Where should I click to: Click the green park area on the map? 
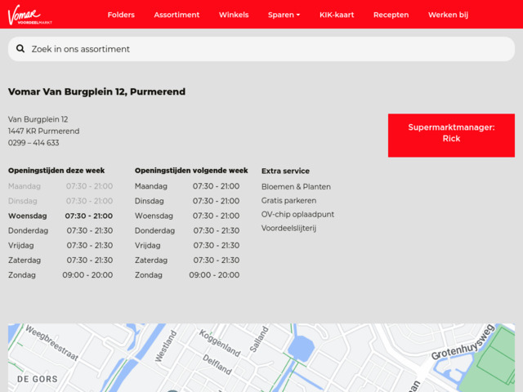[494, 367]
